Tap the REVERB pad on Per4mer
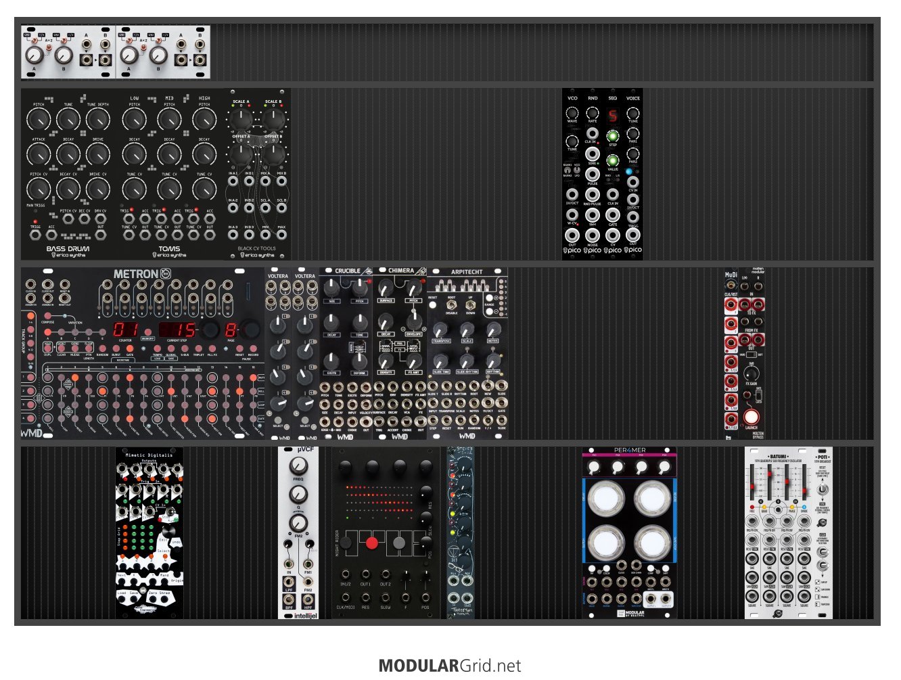This screenshot has height=680, width=901. (652, 499)
